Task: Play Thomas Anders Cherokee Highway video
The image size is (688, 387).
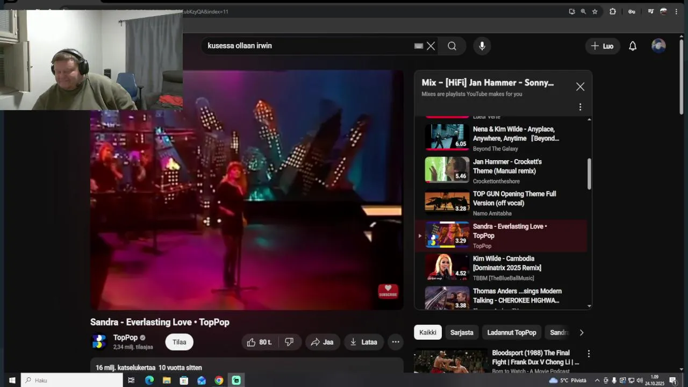Action: [501, 299]
